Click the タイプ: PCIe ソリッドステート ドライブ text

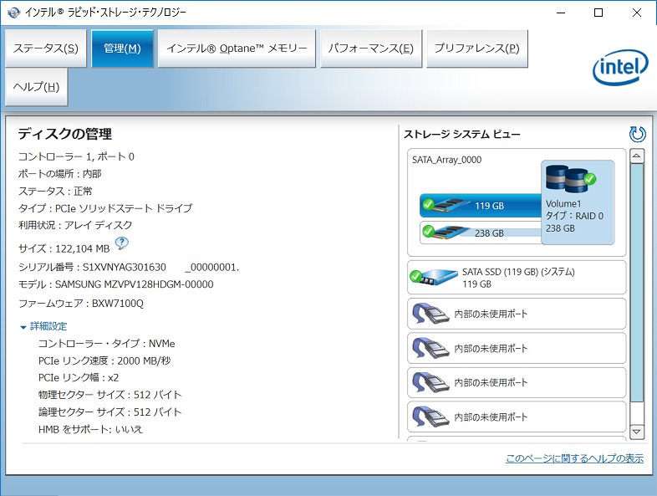pos(105,208)
